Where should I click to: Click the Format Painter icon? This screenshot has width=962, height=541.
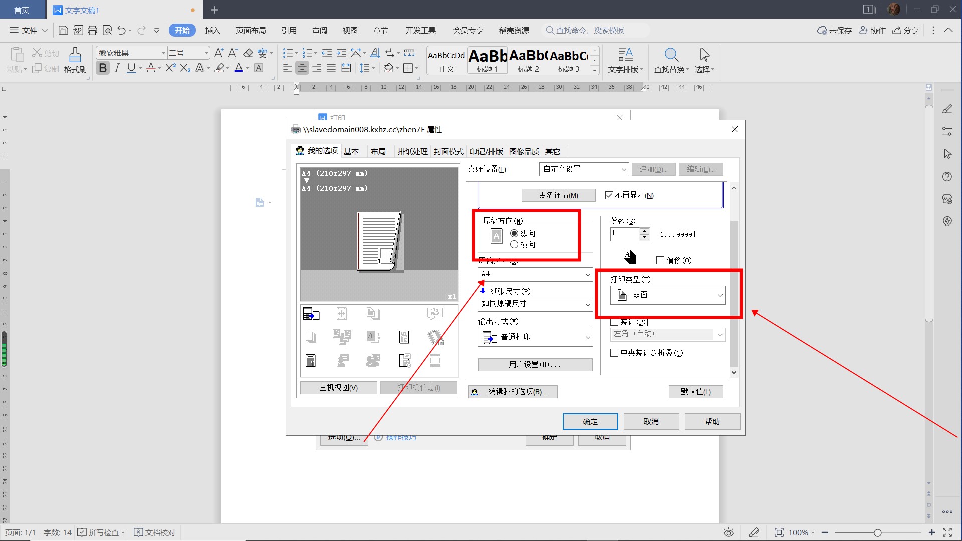[x=75, y=60]
